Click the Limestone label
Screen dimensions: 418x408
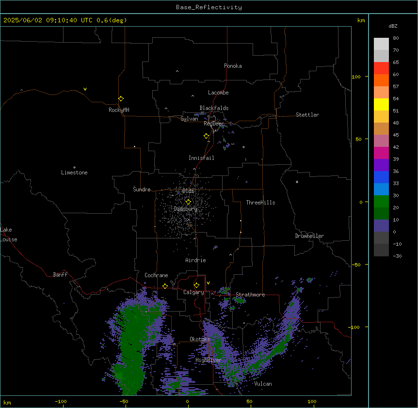pos(74,173)
